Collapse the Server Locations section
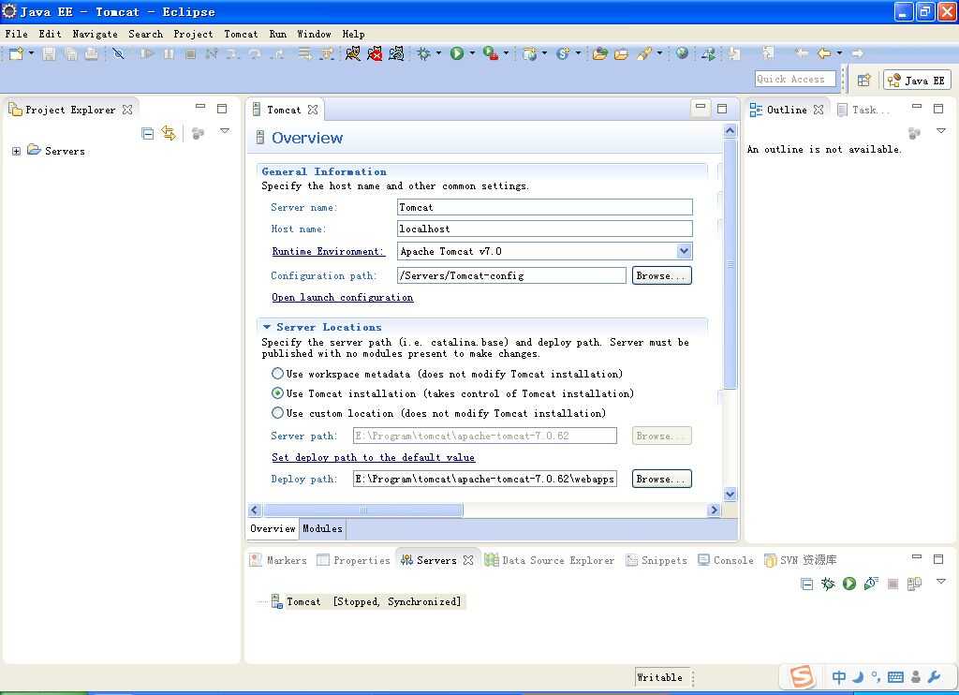The image size is (959, 695). point(267,327)
